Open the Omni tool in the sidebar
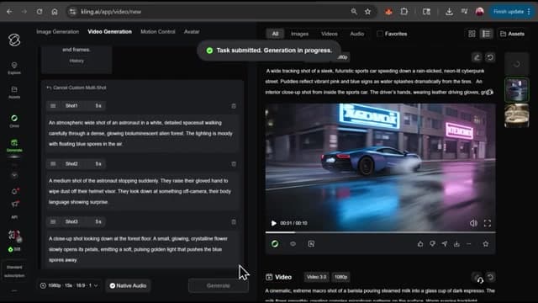Screen dimensions: 538x303 pos(14,121)
